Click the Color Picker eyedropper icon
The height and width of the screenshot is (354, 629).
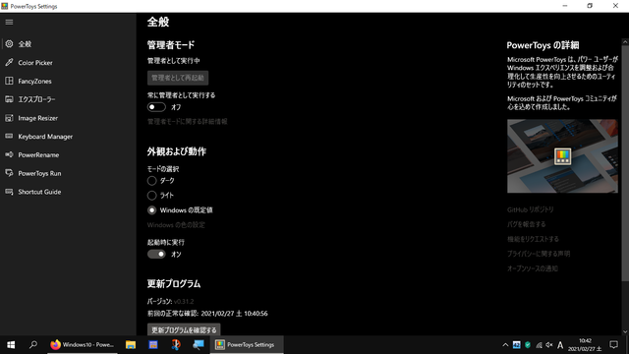tap(9, 62)
